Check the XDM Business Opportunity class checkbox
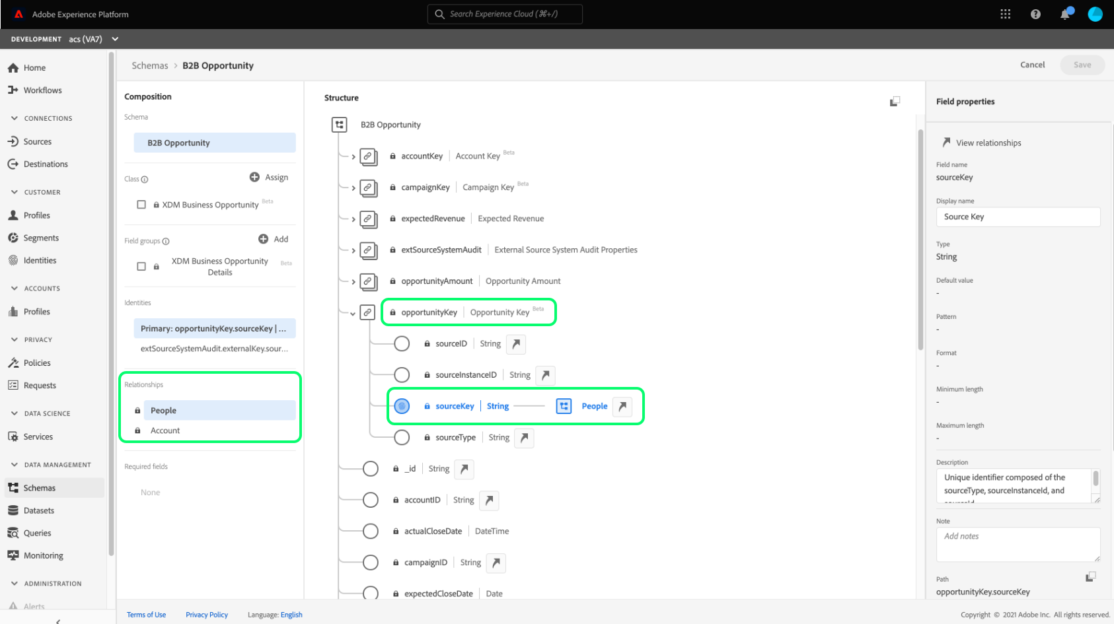This screenshot has width=1114, height=624. point(141,205)
